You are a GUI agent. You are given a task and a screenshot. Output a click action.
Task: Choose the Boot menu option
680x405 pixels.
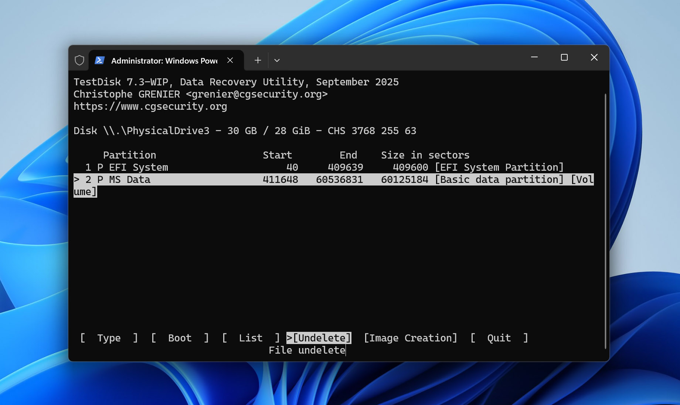coord(180,338)
